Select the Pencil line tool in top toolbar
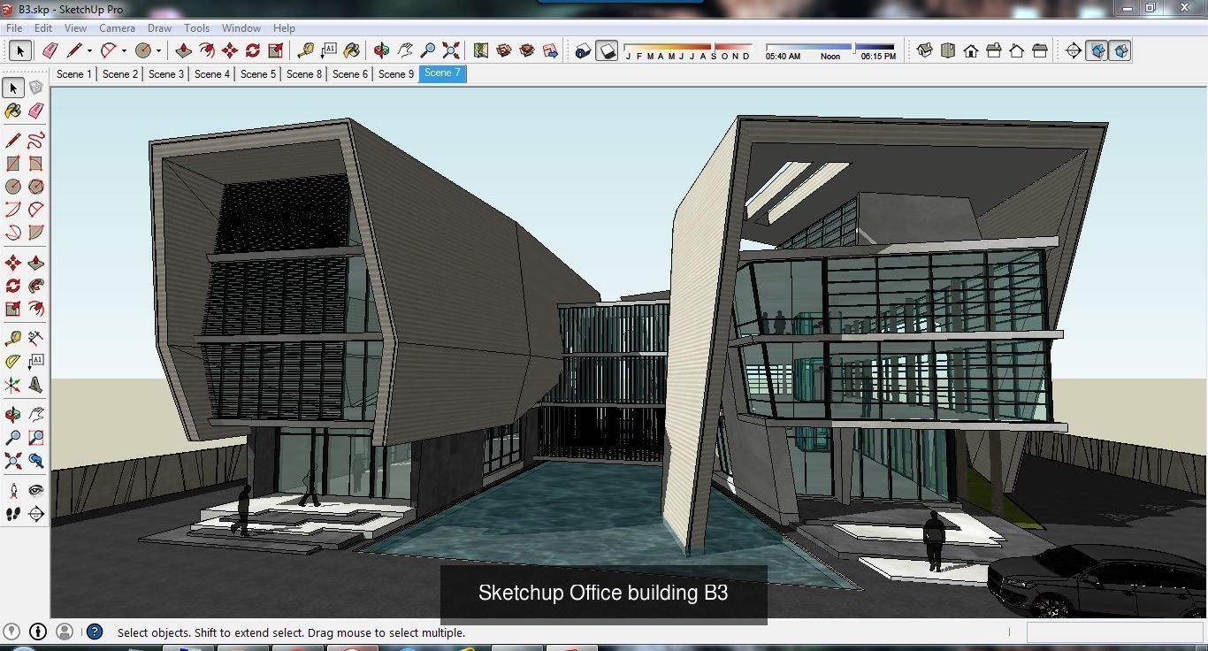The image size is (1208, 651). (x=73, y=50)
